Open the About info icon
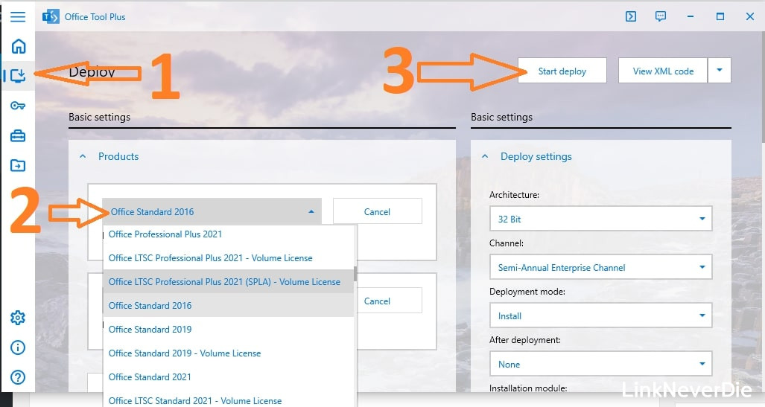The width and height of the screenshot is (765, 407). pos(18,347)
